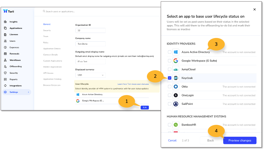Expand the Settings sidebar chevron

(29, 92)
